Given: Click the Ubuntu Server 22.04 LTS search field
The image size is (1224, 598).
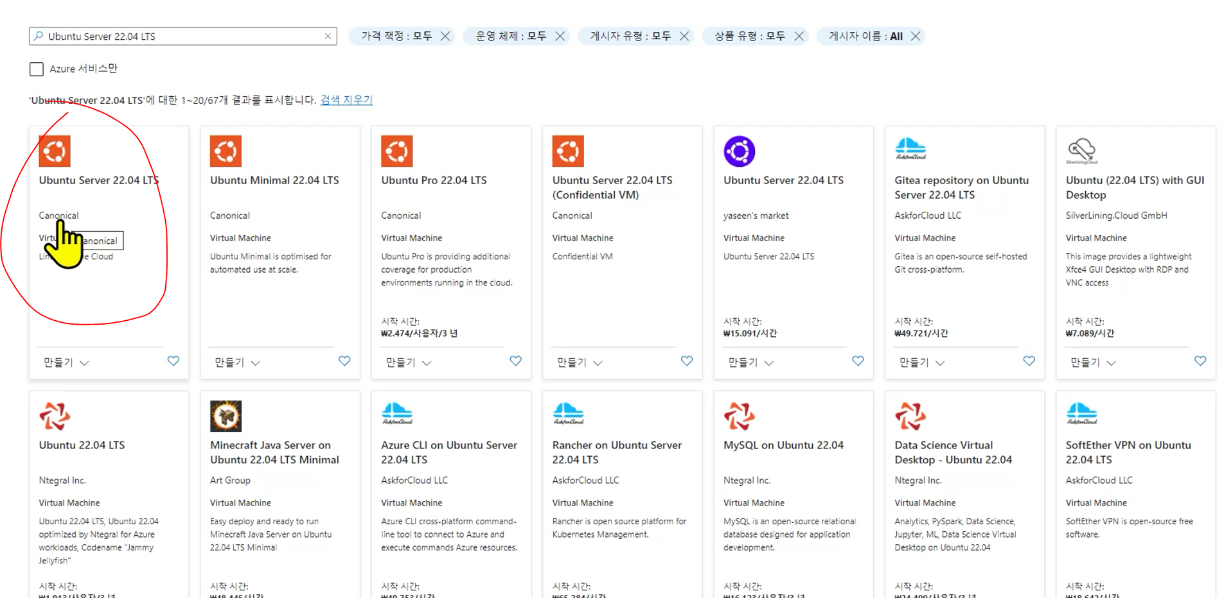Looking at the screenshot, I should 183,36.
